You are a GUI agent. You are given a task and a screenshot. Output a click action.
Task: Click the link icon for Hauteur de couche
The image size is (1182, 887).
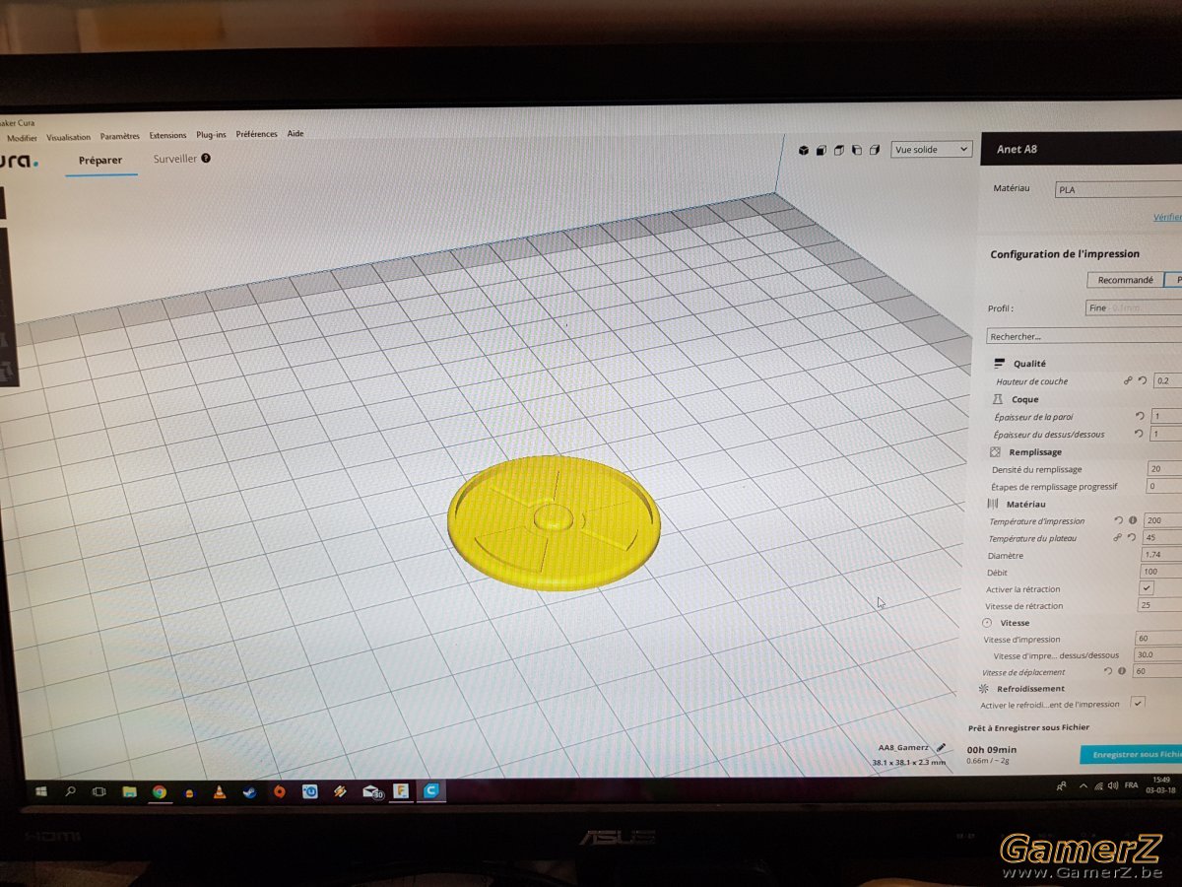[x=1129, y=380]
